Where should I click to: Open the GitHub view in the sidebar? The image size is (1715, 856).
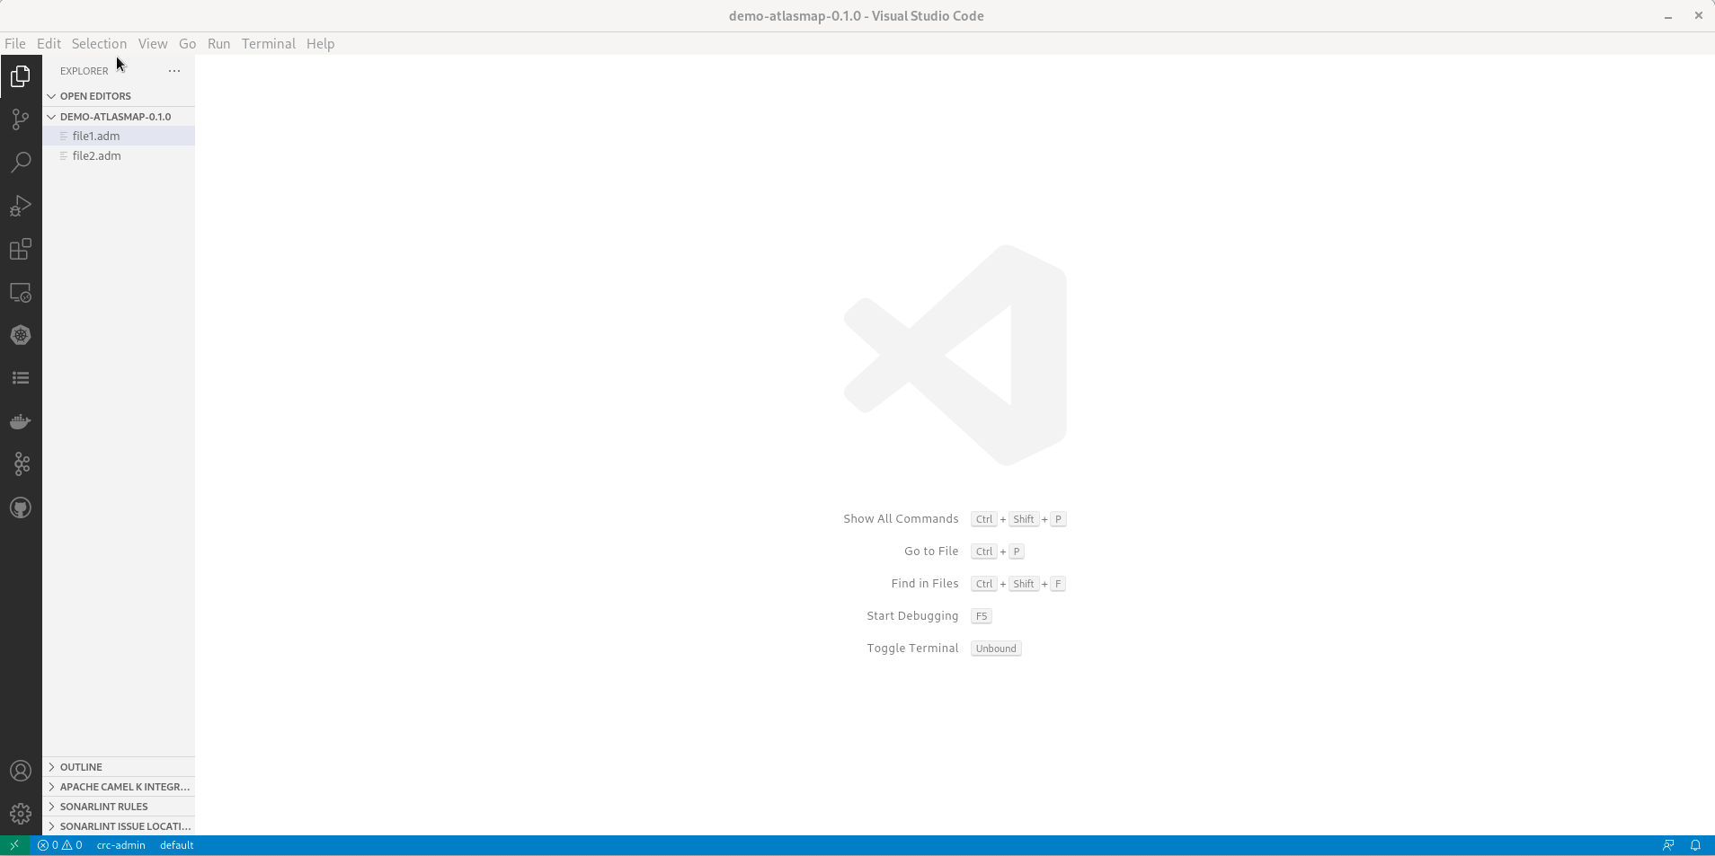click(20, 507)
